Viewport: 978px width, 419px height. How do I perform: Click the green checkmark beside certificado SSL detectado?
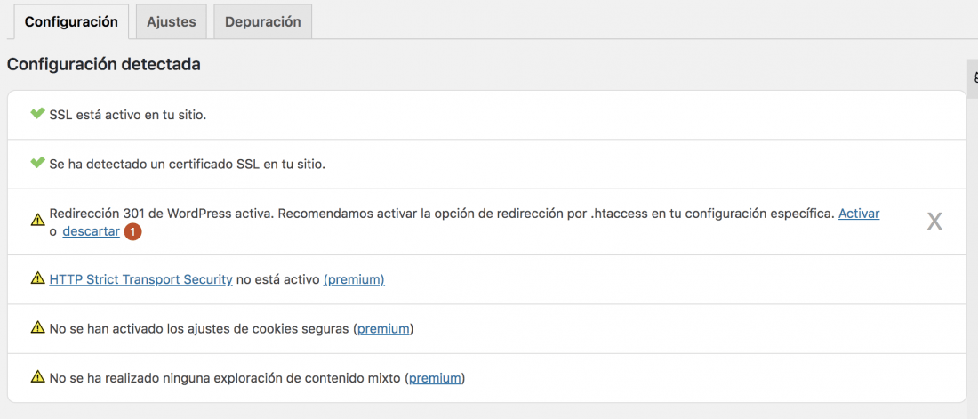37,163
